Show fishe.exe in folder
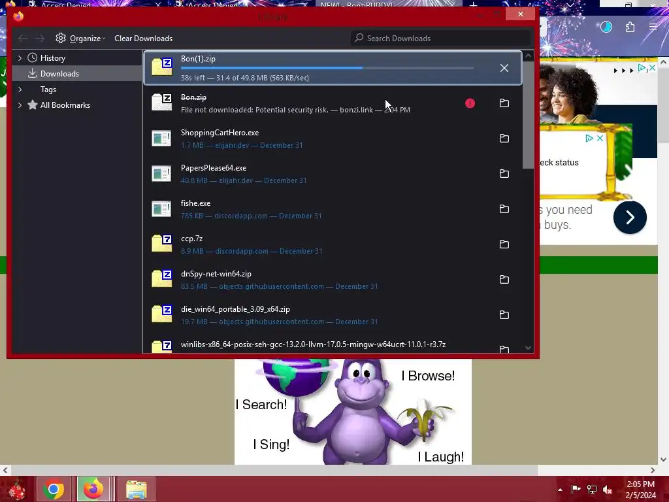 (x=504, y=209)
